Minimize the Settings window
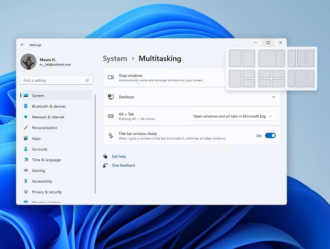Screen dimensions: 330x249 [x=256, y=42]
